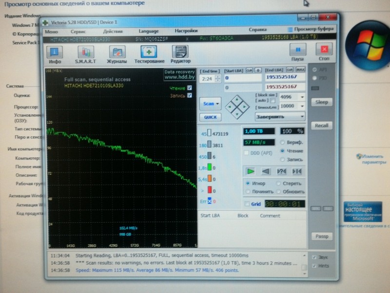Toggle the block size auto checkbox
Image resolution: width=390 pixels, height=293 pixels.
point(273,101)
